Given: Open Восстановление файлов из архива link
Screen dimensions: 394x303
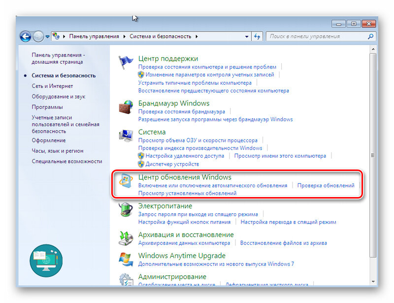Looking at the screenshot, I should coord(284,243).
